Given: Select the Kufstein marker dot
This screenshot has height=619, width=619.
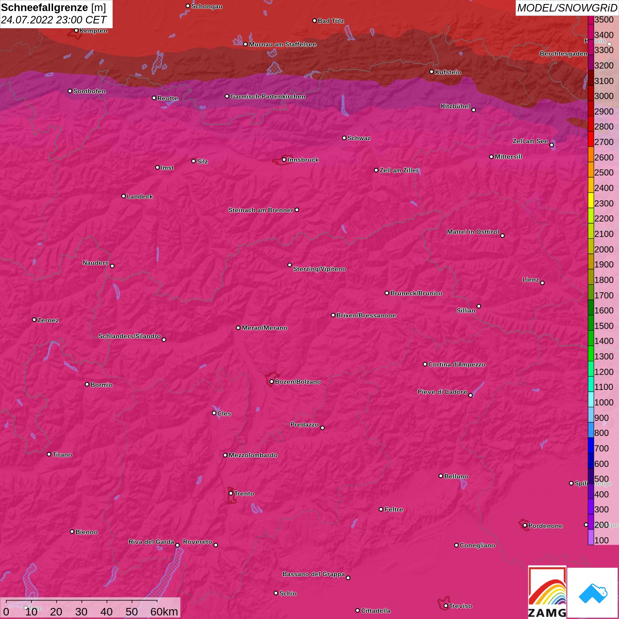Looking at the screenshot, I should [x=432, y=72].
